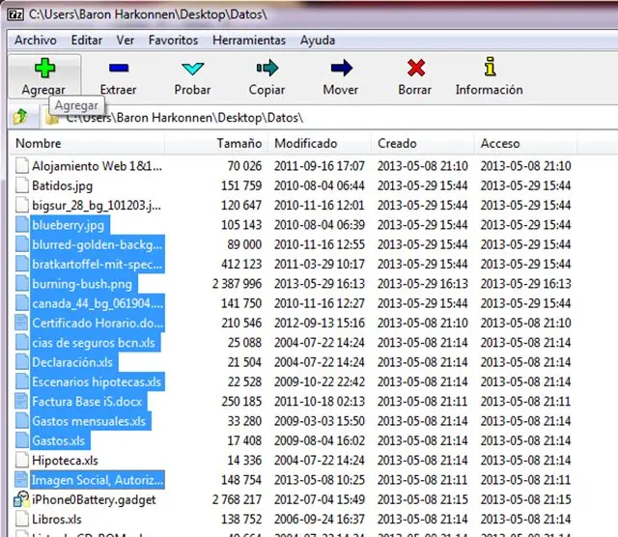Open the Herramientas menu
The image size is (618, 537).
(249, 41)
